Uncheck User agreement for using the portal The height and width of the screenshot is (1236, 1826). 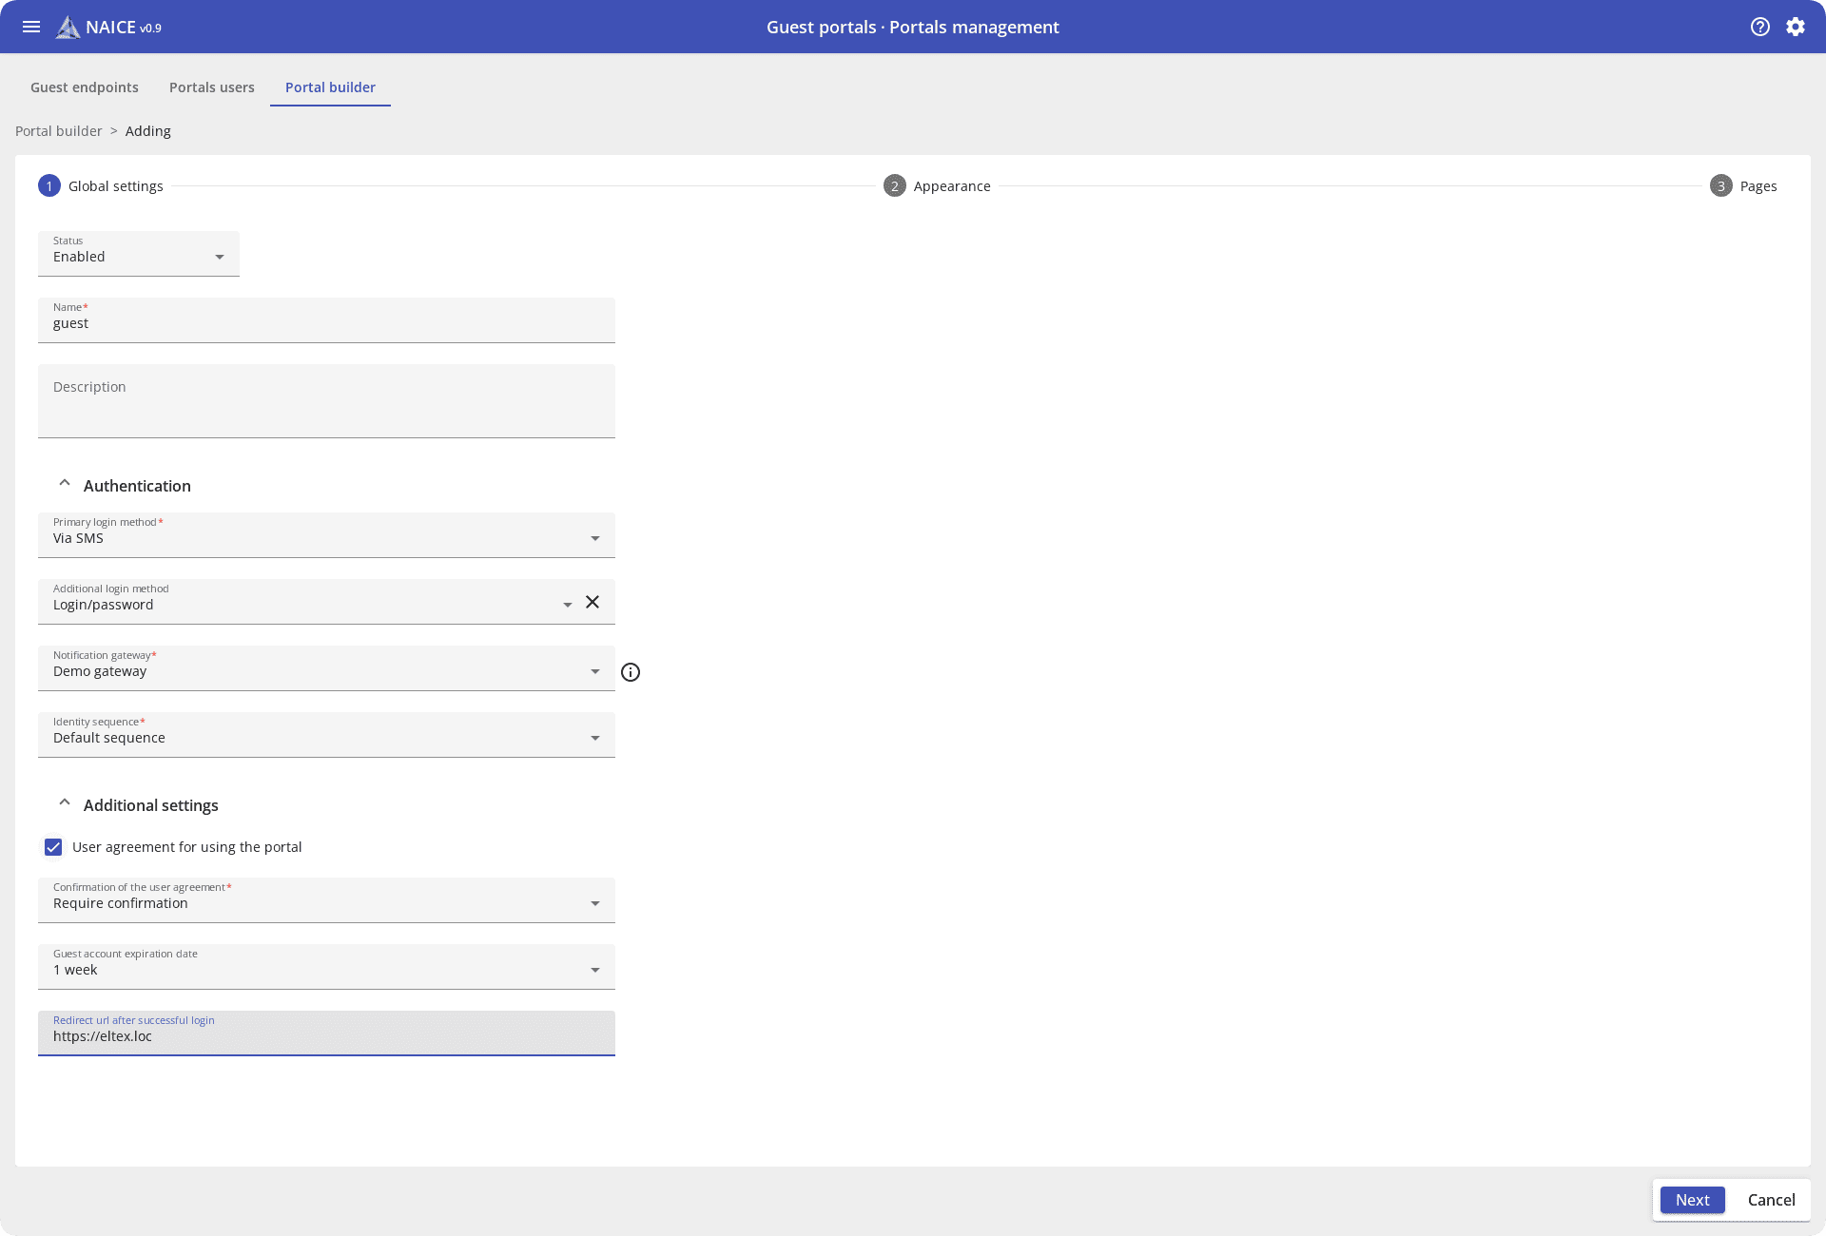(x=53, y=847)
